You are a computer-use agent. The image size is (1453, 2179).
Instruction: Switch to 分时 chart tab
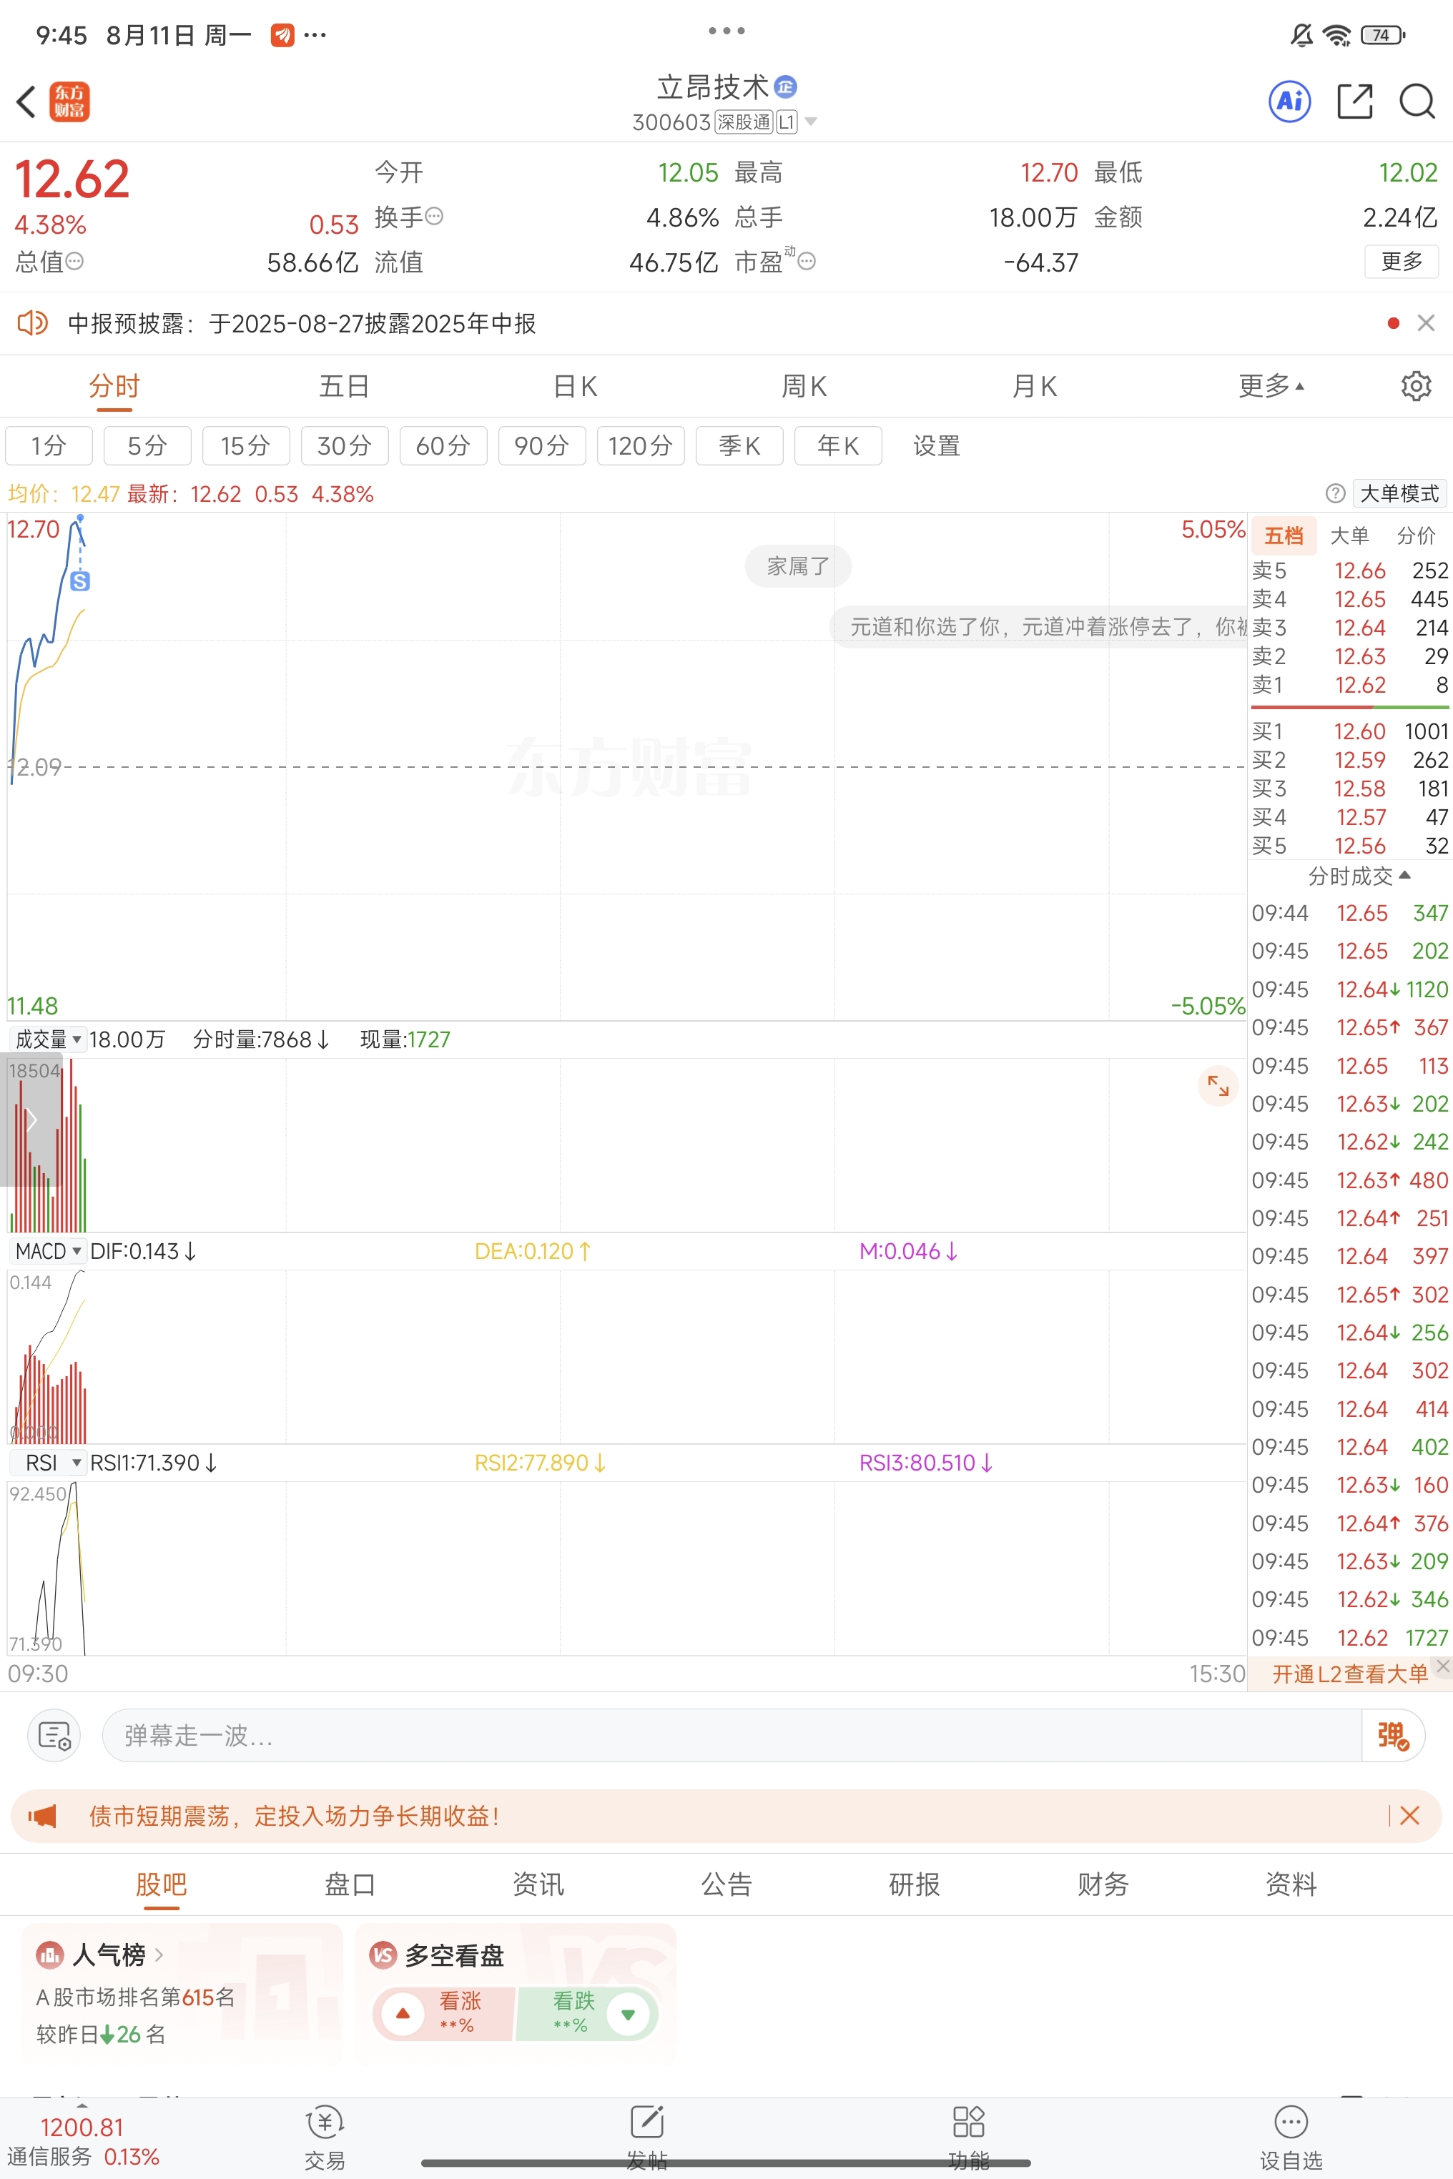tap(114, 385)
